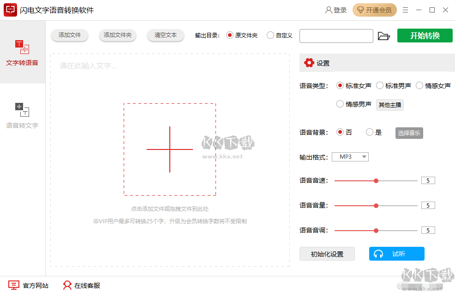Select the 标准男声 voice type

380,85
